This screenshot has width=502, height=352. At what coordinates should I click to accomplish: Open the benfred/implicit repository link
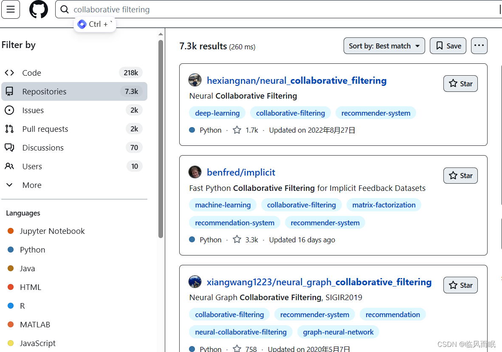(x=241, y=172)
